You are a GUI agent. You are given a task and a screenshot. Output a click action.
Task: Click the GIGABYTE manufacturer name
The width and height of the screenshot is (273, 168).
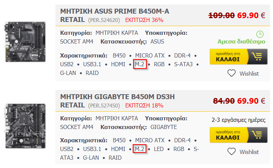pyautogui.click(x=164, y=127)
